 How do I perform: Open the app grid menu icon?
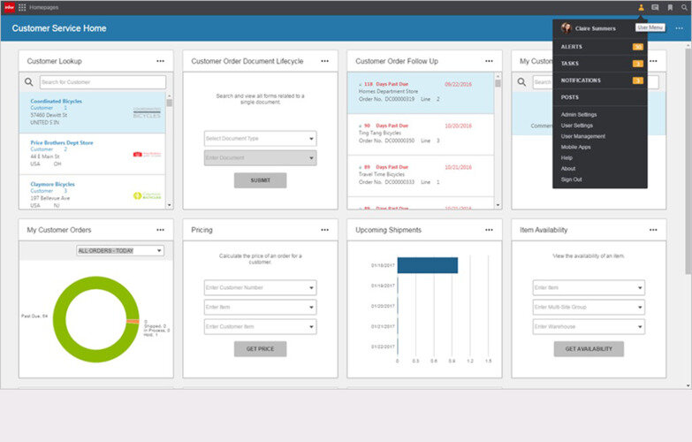click(21, 7)
